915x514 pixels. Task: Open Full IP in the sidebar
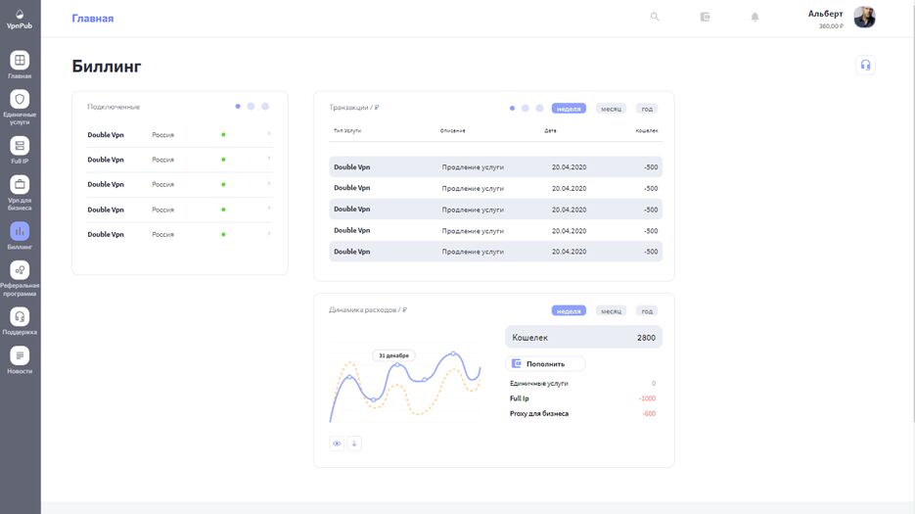point(20,146)
